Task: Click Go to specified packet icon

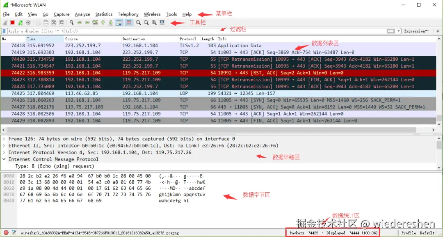Action: [95, 23]
